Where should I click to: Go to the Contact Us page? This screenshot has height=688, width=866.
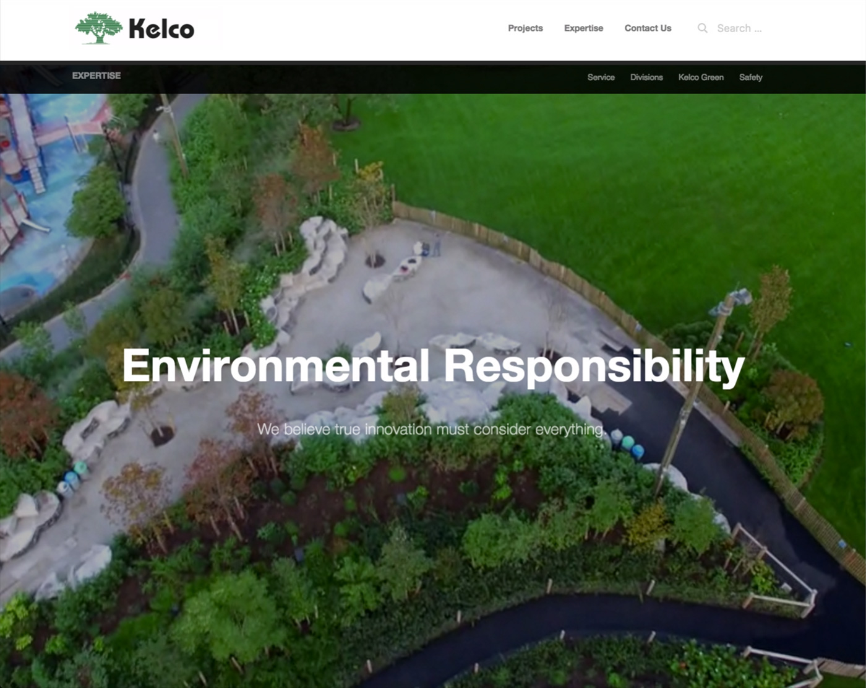[648, 28]
